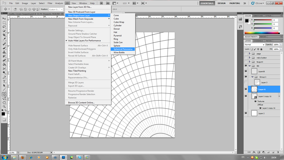Select the Move tool in toolbox
The height and width of the screenshot is (160, 284).
coord(4,19)
